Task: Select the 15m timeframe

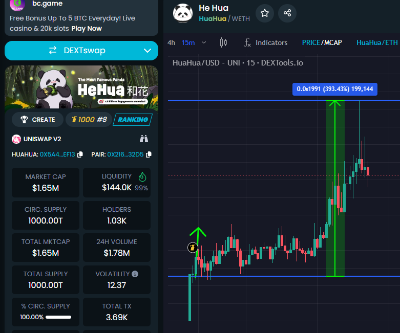Action: 188,42
